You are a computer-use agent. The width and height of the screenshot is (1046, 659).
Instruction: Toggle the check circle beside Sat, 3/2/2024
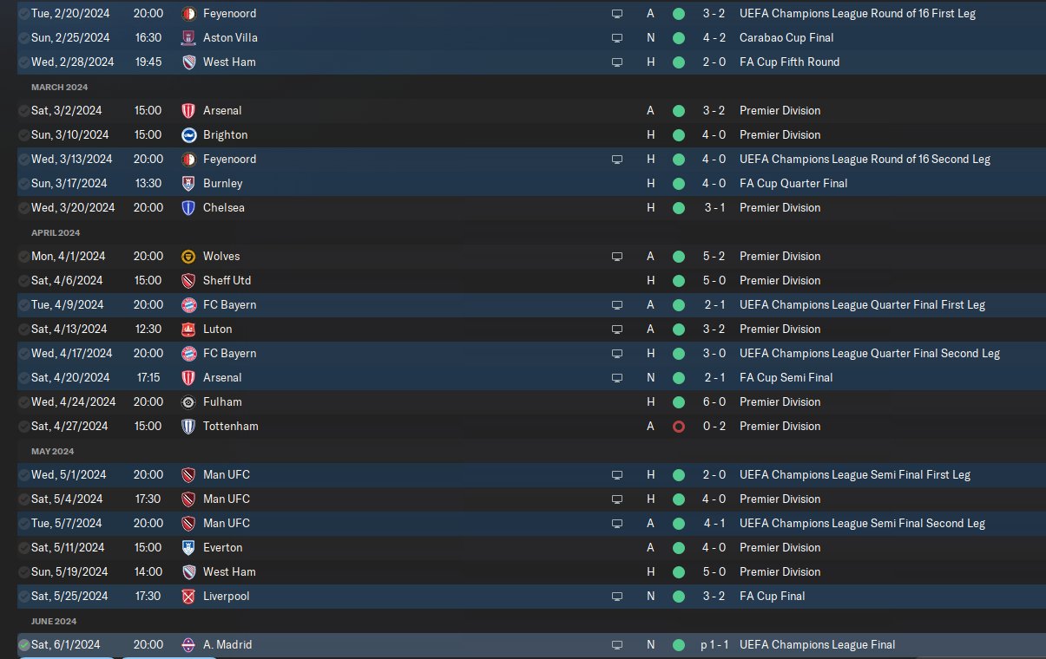[23, 111]
